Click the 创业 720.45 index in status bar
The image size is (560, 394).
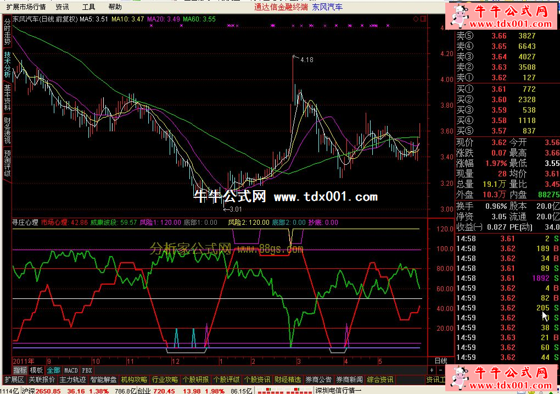tap(156, 391)
